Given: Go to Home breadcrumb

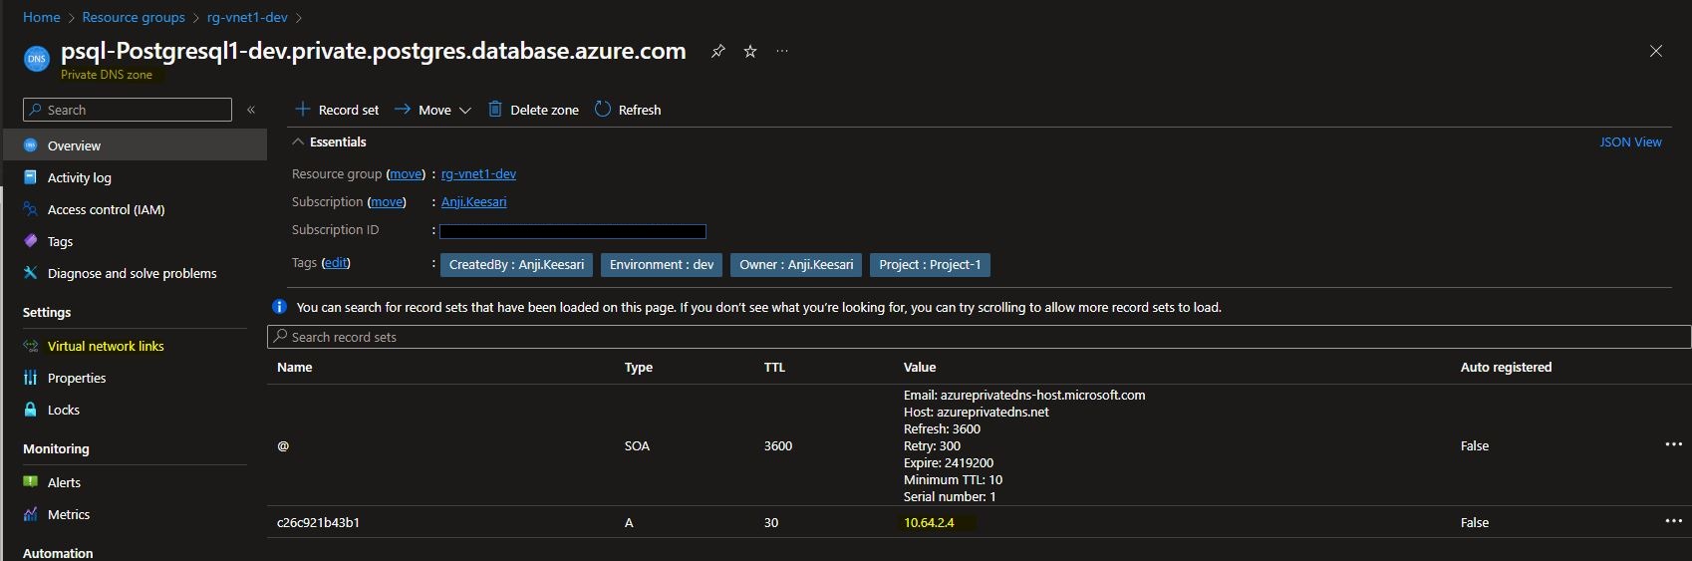Looking at the screenshot, I should pos(42,17).
